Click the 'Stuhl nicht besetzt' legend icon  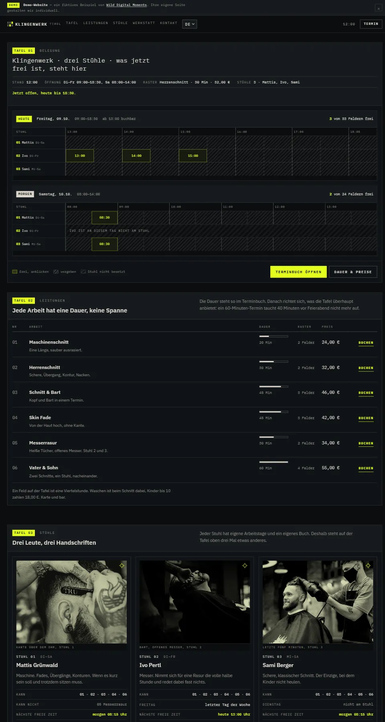point(83,272)
